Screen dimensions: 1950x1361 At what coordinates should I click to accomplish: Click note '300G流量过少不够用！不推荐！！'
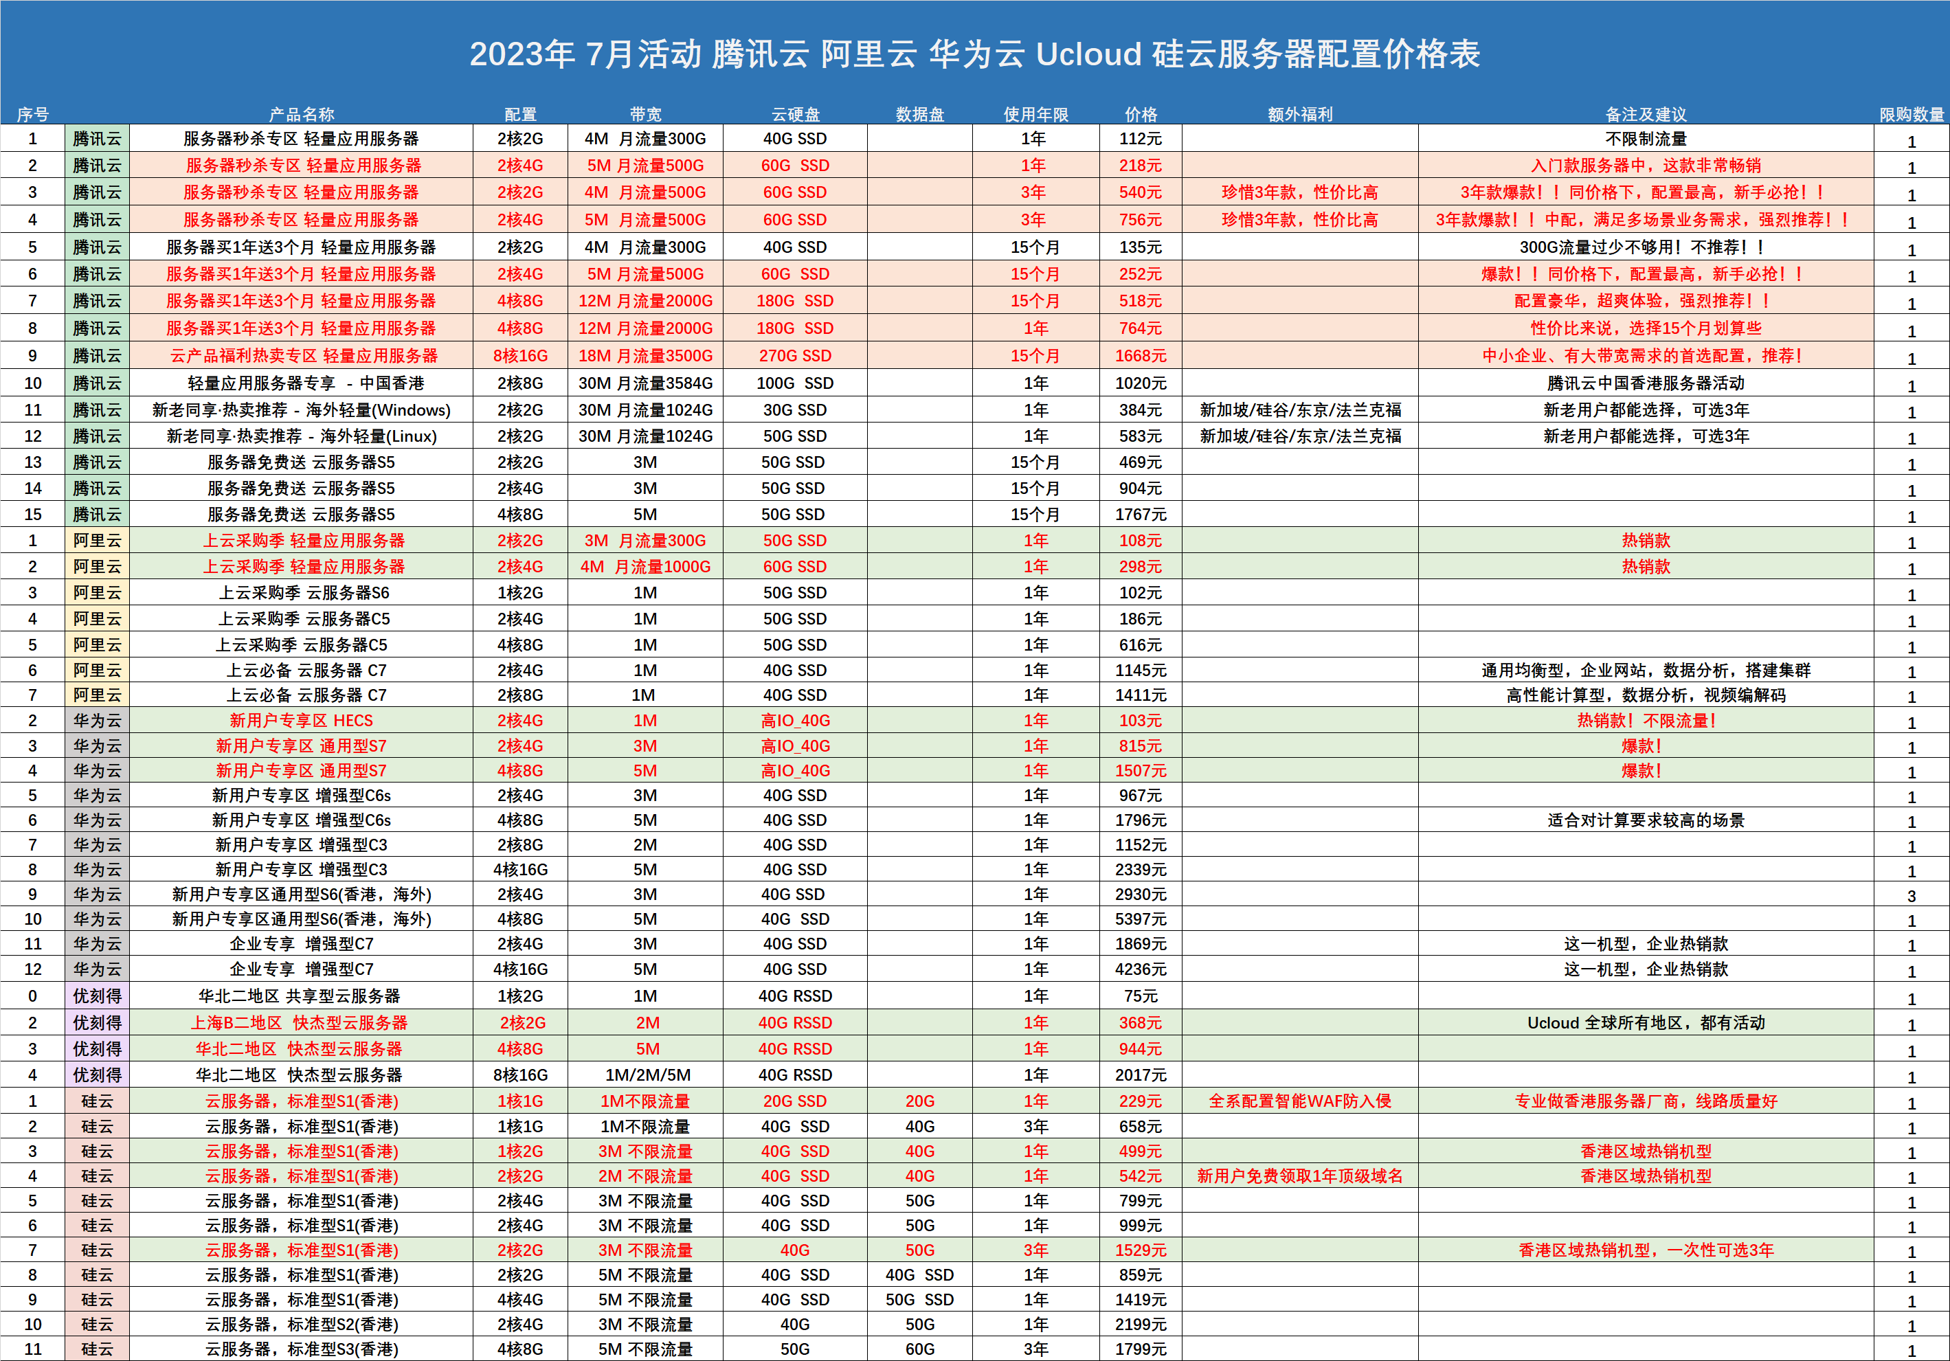[1645, 248]
